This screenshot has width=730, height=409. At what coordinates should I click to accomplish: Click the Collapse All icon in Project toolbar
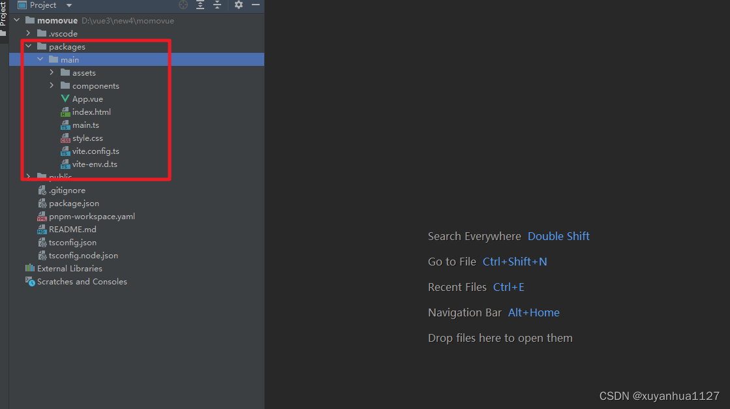point(217,5)
